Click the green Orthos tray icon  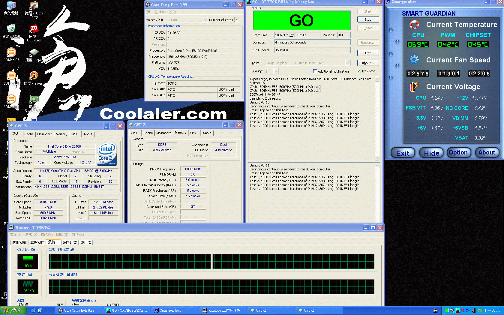tap(447, 310)
